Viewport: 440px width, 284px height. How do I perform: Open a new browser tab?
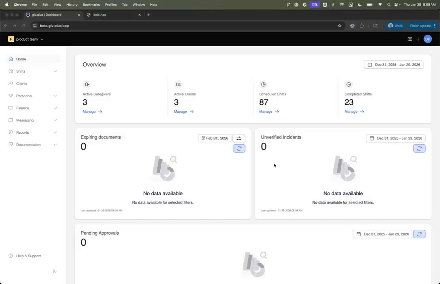tap(149, 15)
